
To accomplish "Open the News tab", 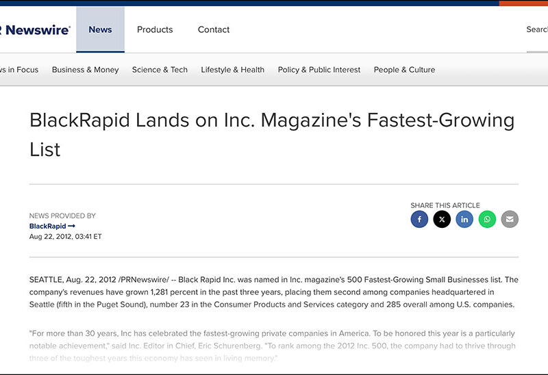I will point(100,29).
